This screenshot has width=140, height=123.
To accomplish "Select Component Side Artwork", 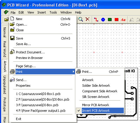I will (100, 91).
